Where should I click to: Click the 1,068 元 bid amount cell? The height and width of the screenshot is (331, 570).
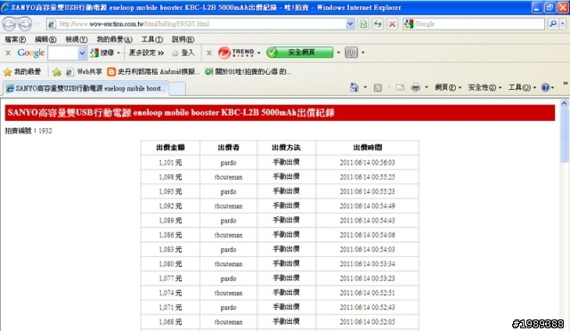[x=170, y=322]
